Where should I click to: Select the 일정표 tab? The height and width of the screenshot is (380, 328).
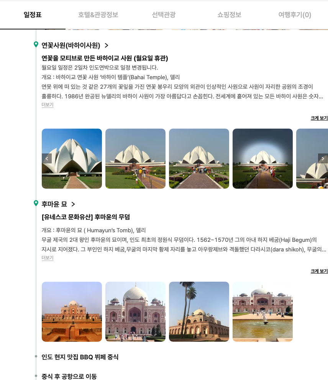pos(33,15)
